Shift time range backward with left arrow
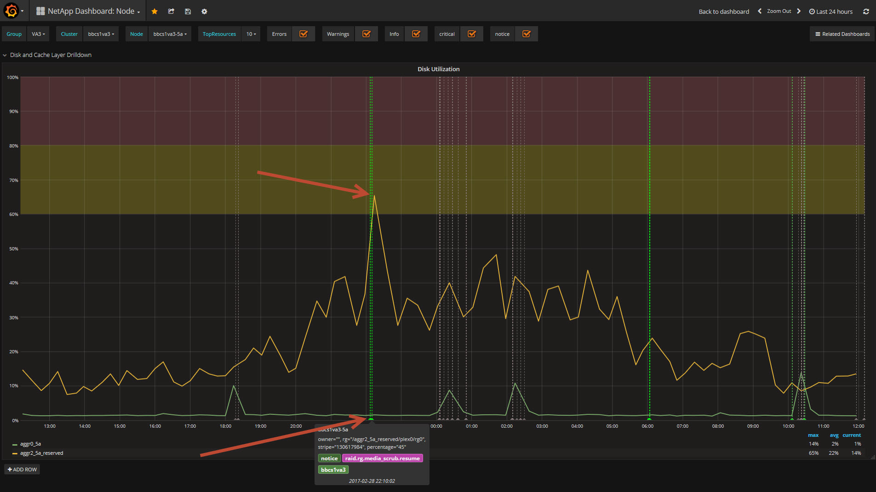The height and width of the screenshot is (492, 876). 760,11
